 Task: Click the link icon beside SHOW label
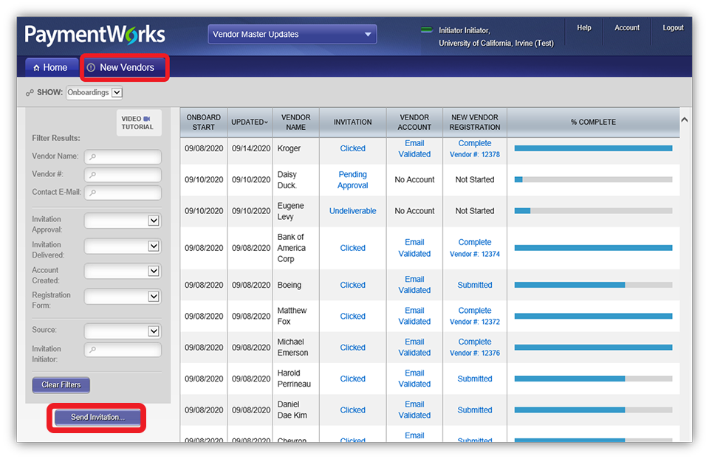(x=30, y=93)
